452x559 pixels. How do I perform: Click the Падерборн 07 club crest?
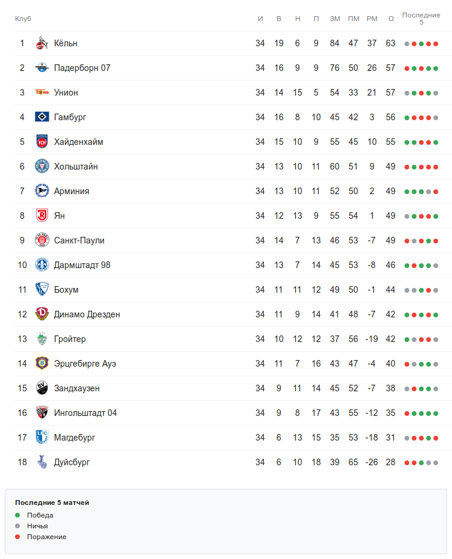[41, 68]
